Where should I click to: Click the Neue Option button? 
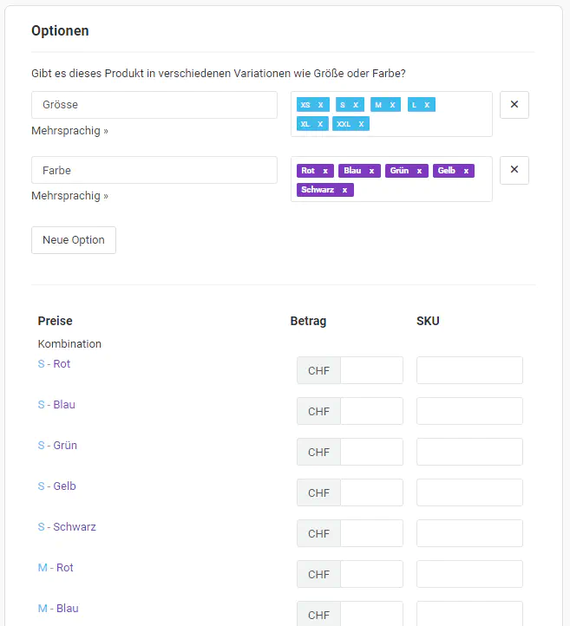pyautogui.click(x=74, y=240)
